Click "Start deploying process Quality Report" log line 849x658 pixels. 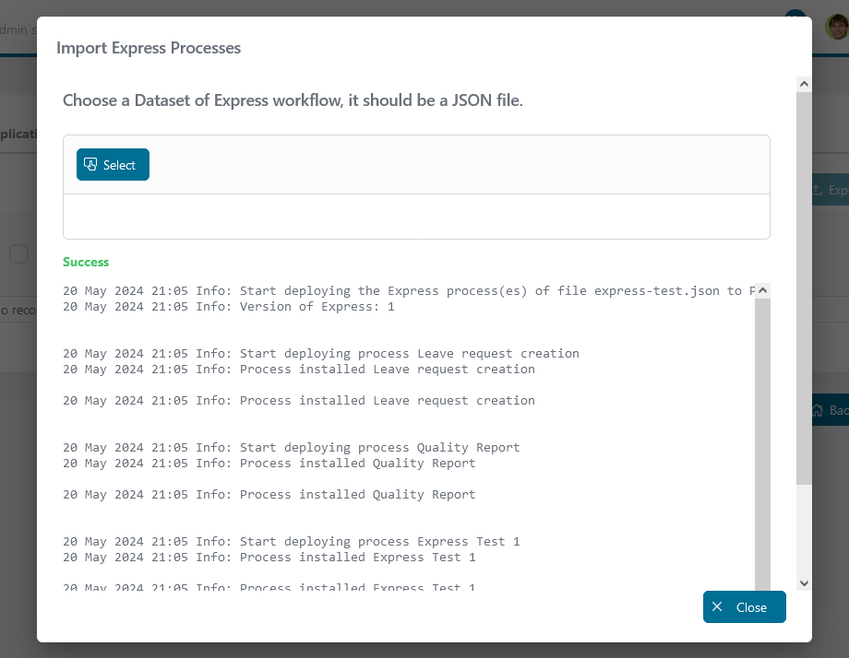[x=292, y=448]
